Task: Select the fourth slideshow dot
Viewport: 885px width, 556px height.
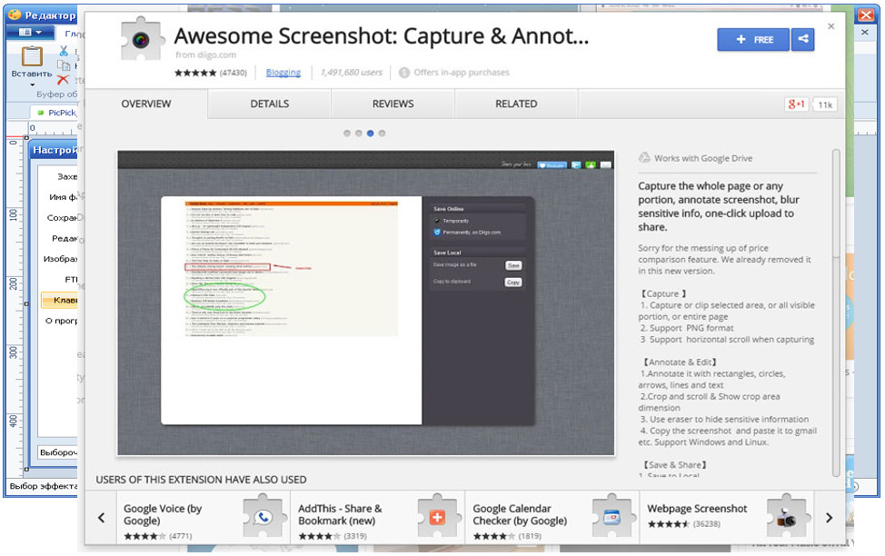Action: click(x=383, y=134)
